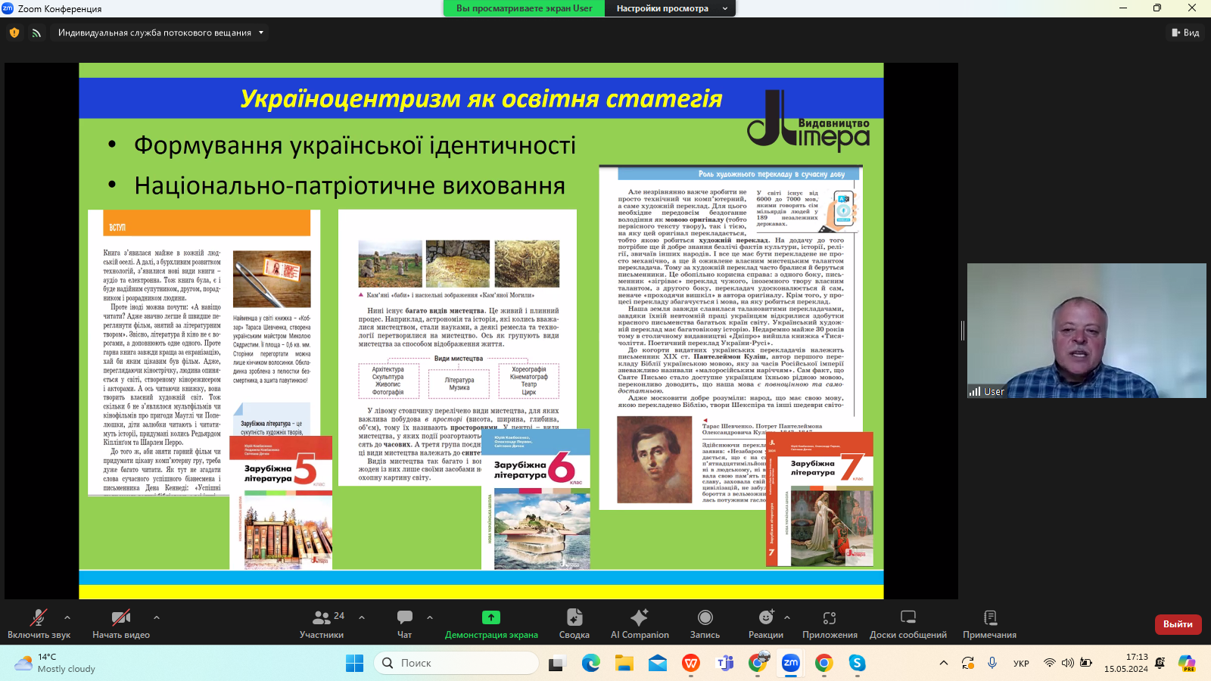The image size is (1211, 681).
Task: Start video with Начать видео
Action: [x=121, y=624]
